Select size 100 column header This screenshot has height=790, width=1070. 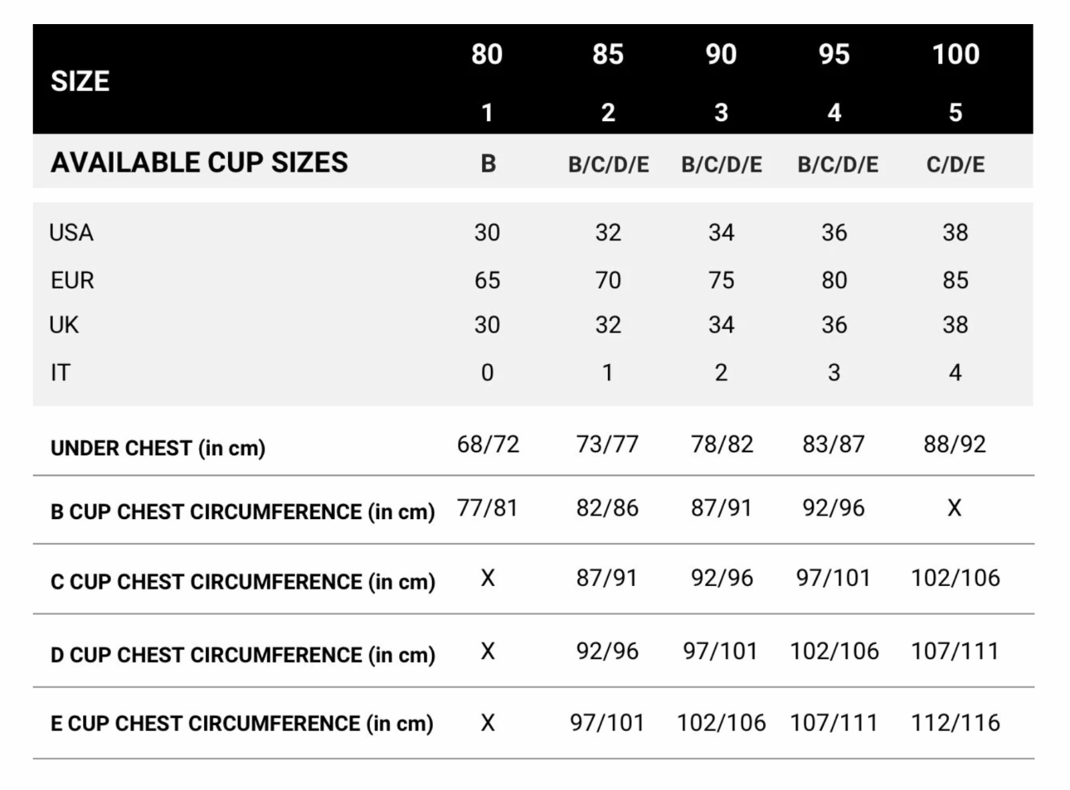(956, 54)
